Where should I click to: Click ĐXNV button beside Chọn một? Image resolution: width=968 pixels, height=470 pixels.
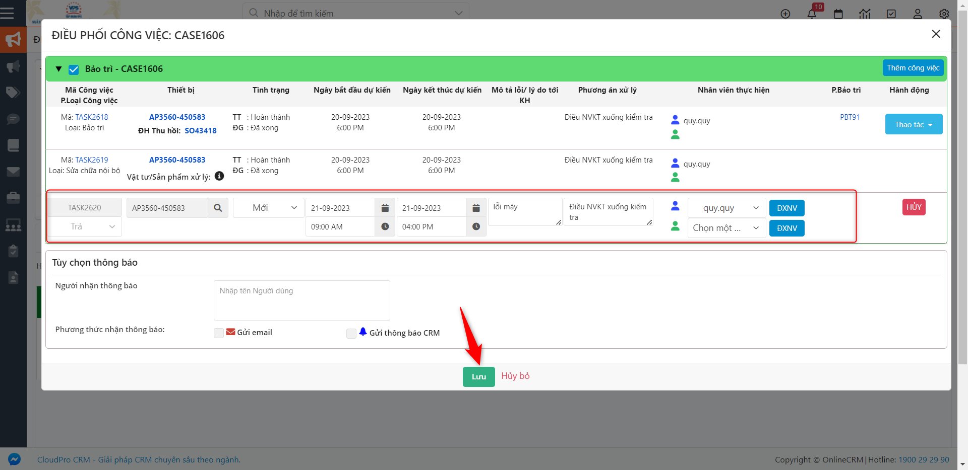(787, 228)
